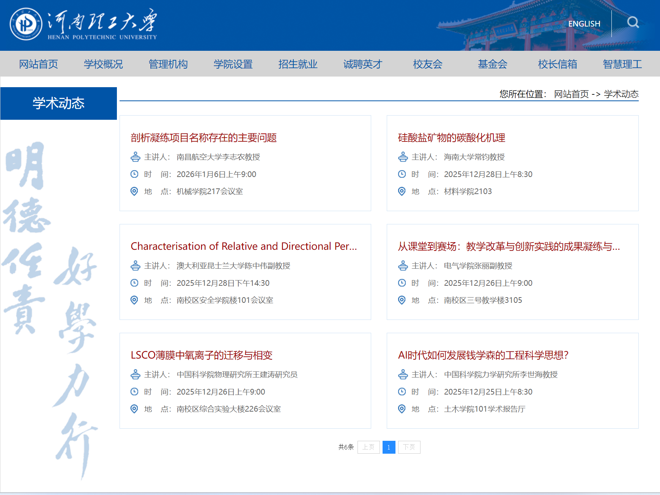The height and width of the screenshot is (495, 660).
Task: Click the search magnifier icon in header
Action: click(x=633, y=23)
